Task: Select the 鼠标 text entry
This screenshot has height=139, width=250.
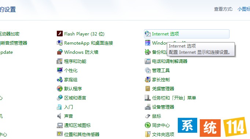Action: 157,116
